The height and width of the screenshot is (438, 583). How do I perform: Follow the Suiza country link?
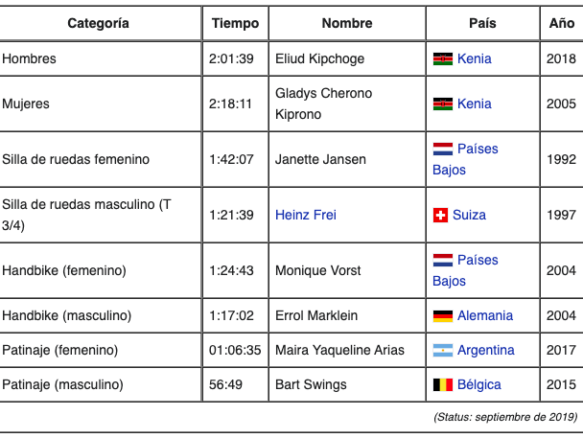[x=469, y=215]
